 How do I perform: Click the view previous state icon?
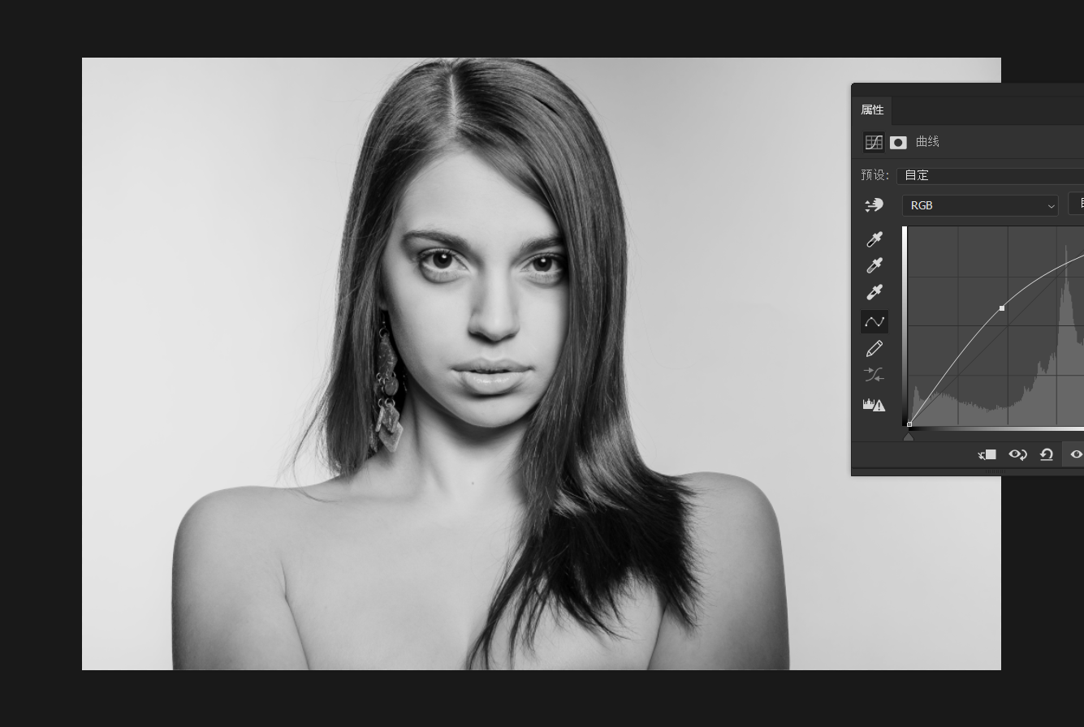click(1017, 454)
